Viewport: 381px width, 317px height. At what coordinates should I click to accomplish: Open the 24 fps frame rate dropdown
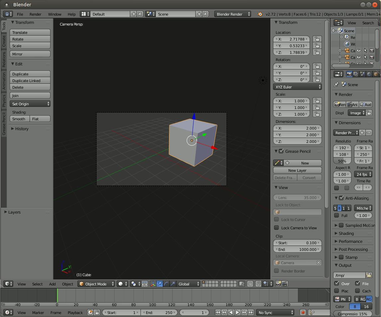pos(363,174)
